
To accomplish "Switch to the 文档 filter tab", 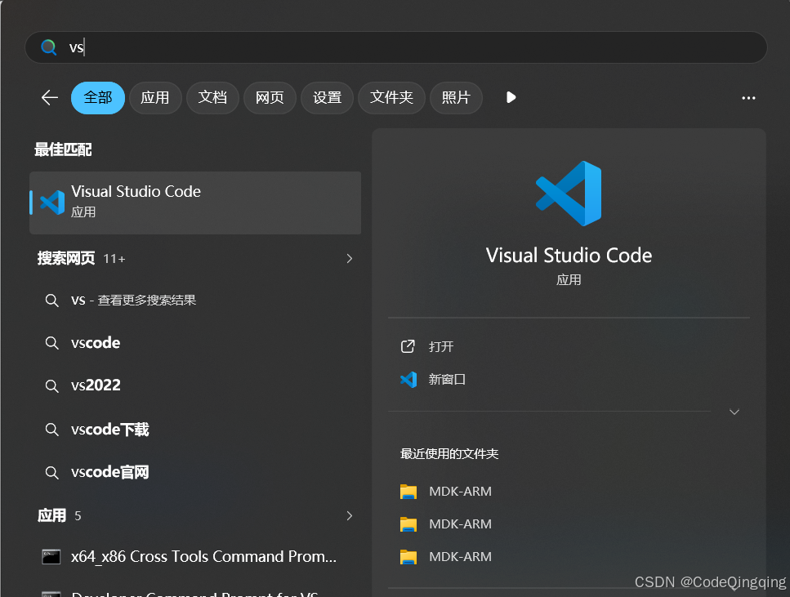I will (x=212, y=98).
